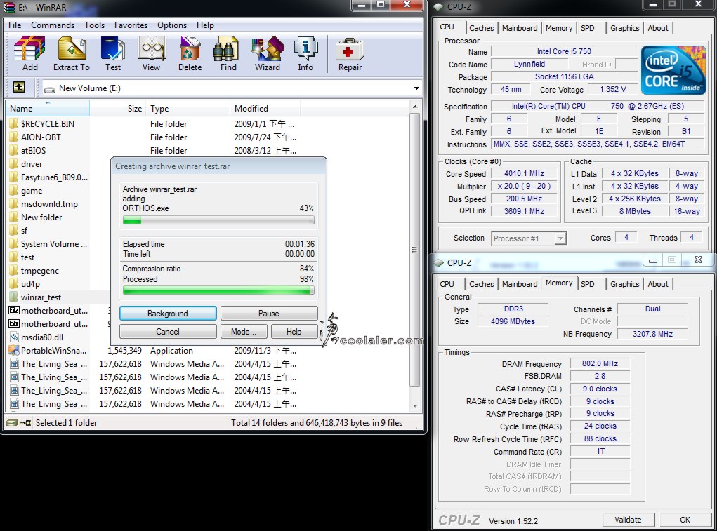Switch to CPU tab in memory-timings CPU-Z window
Image resolution: width=717 pixels, height=531 pixels.
coord(447,284)
